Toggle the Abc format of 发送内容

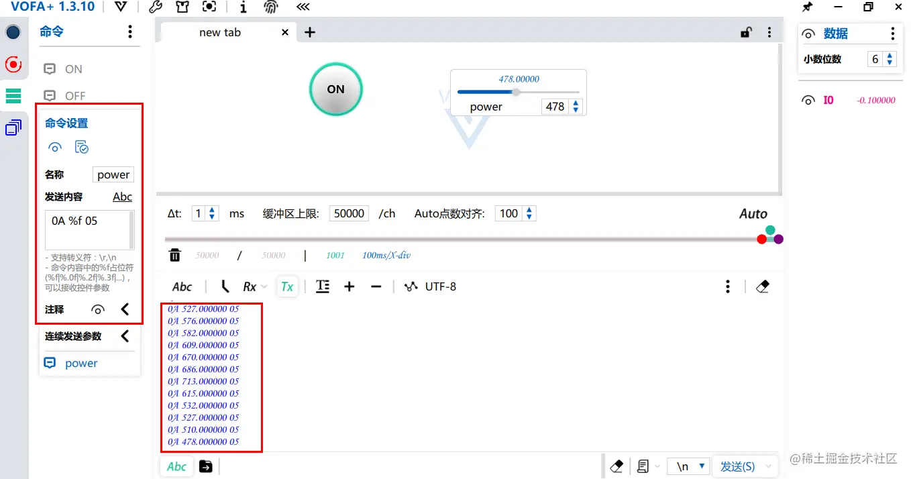point(122,197)
